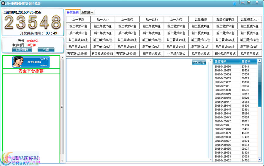Open 五星复式59049注 plan
This screenshot has width=264, height=166.
pyautogui.click(x=127, y=54)
